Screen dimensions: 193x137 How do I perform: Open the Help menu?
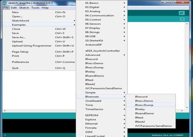45,8
